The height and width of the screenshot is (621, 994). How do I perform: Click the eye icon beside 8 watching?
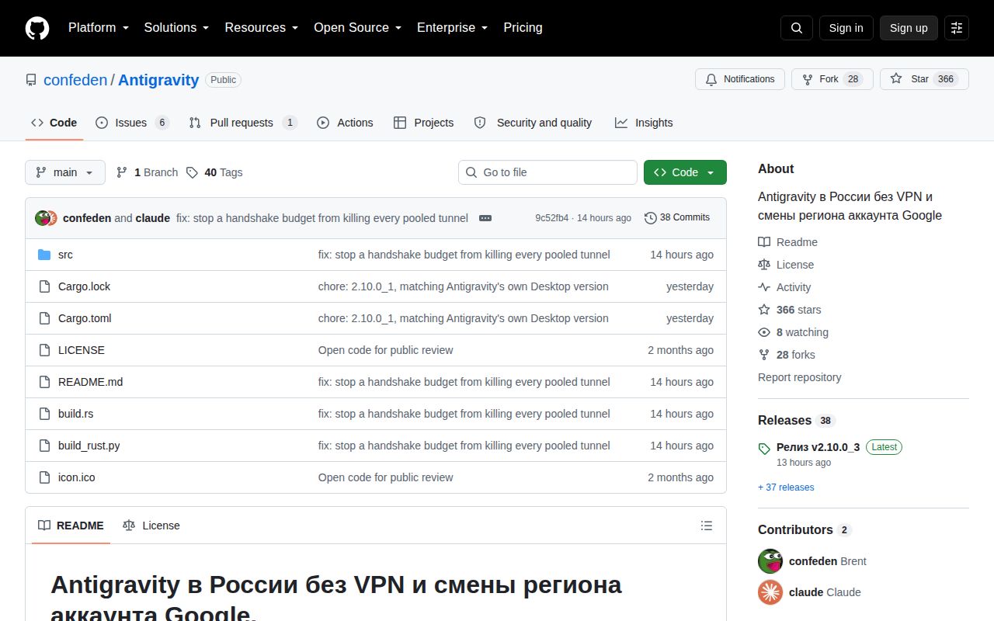click(764, 332)
